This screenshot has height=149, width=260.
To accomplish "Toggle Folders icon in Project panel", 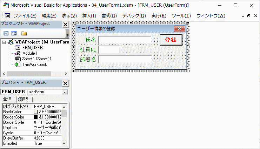I will pos(24,33).
